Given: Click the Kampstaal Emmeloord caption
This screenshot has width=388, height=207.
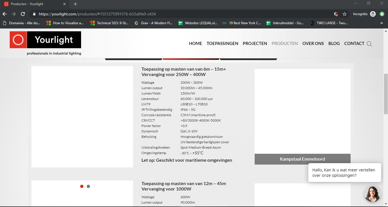Looking at the screenshot, I should [302, 159].
